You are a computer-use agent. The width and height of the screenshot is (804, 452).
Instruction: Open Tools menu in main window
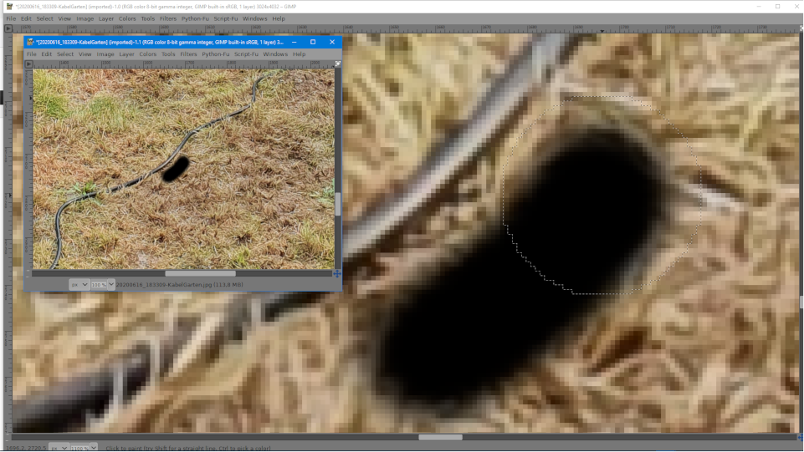[148, 19]
